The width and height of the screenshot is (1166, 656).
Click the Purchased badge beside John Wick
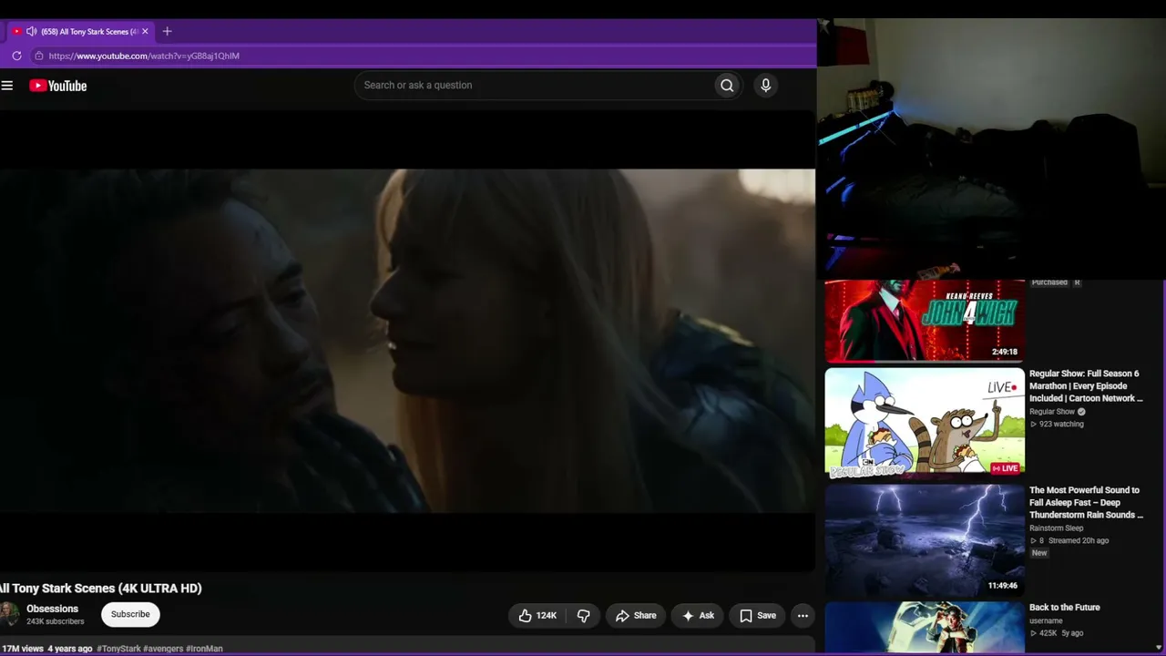(1049, 282)
